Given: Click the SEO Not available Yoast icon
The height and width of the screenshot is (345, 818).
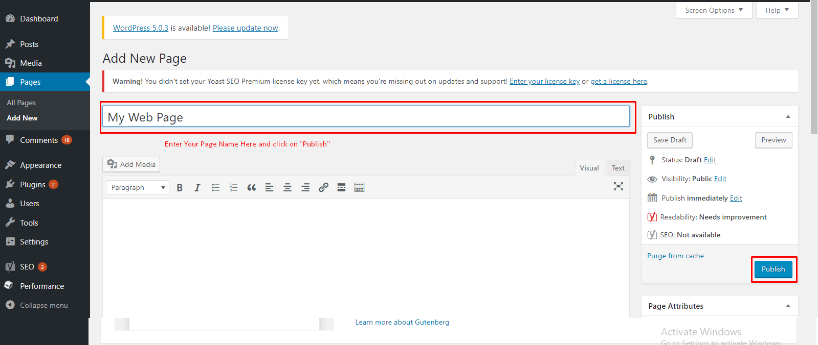Looking at the screenshot, I should 652,235.
